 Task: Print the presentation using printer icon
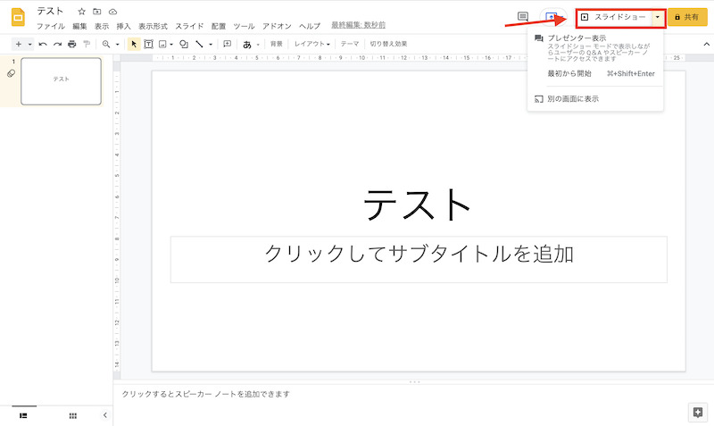71,44
